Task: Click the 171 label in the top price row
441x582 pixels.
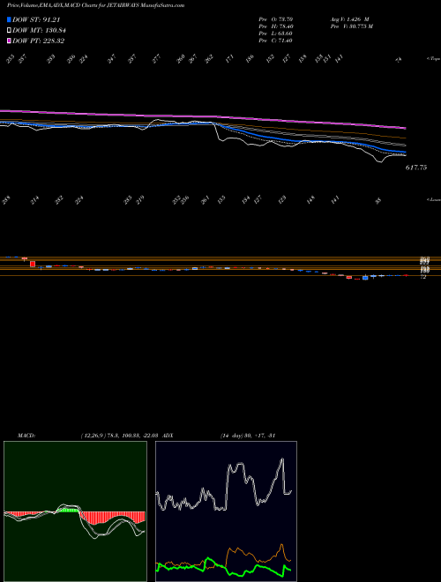Action: click(230, 58)
